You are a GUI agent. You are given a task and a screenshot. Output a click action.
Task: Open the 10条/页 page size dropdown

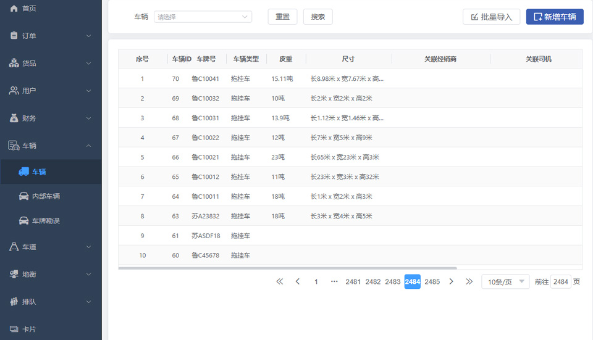click(505, 282)
